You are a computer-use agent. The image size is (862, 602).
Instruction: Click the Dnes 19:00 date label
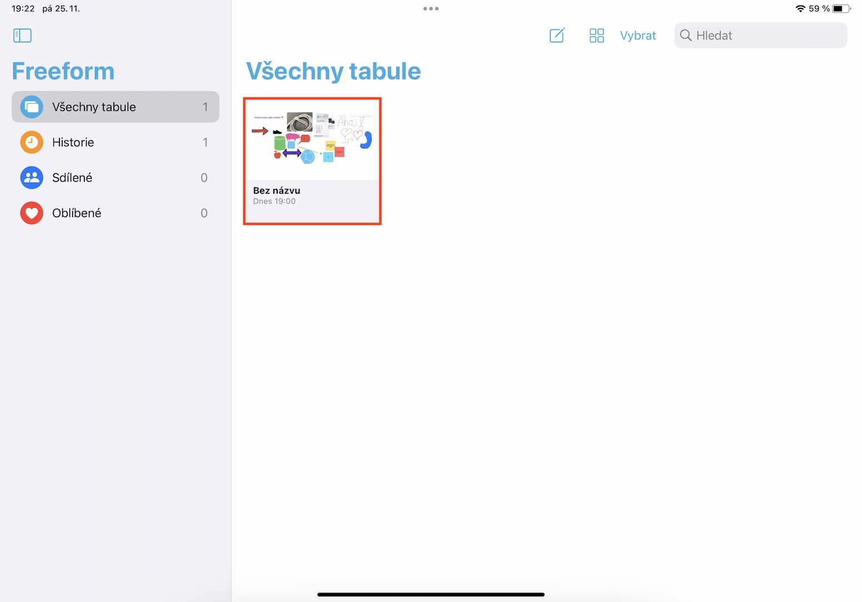(x=274, y=201)
